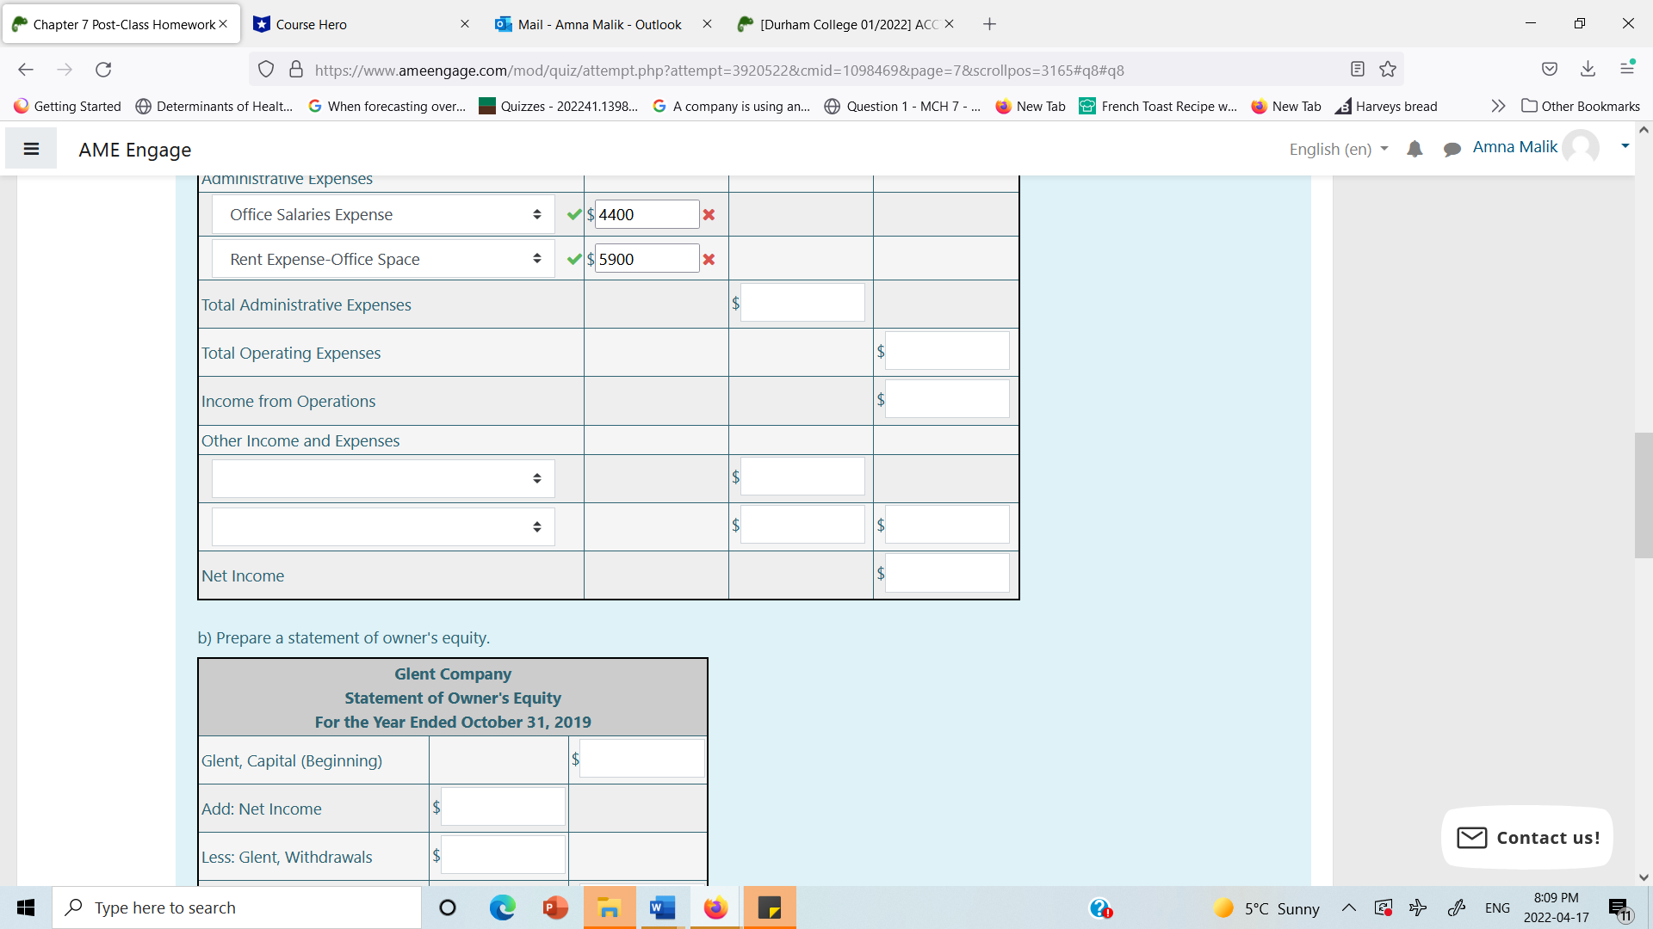Expand the Rent Expense-Office Space dropdown

pyautogui.click(x=383, y=259)
